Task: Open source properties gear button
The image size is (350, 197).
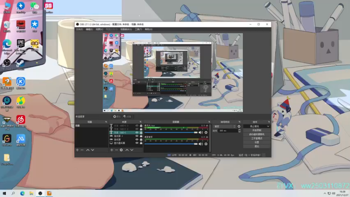Action: [x=117, y=116]
